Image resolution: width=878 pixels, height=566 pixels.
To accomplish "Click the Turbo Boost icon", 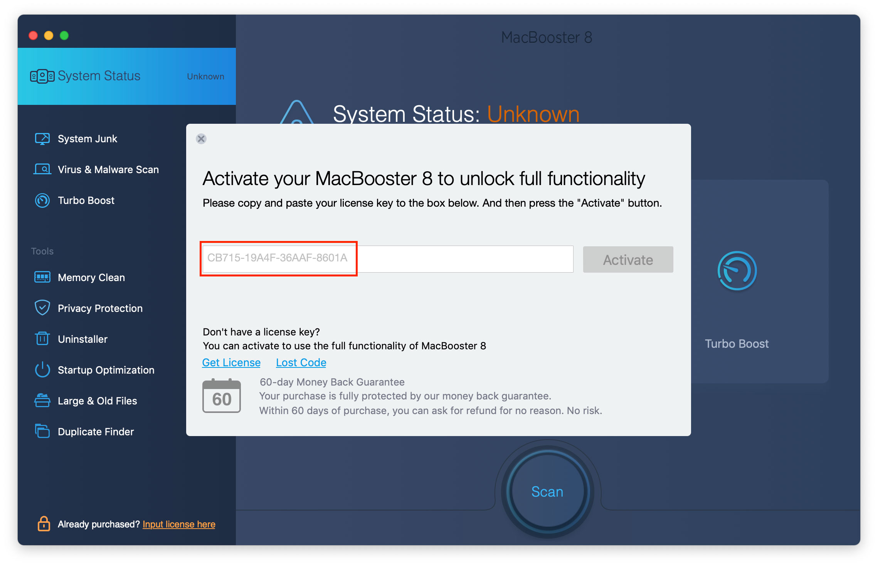I will click(x=735, y=271).
